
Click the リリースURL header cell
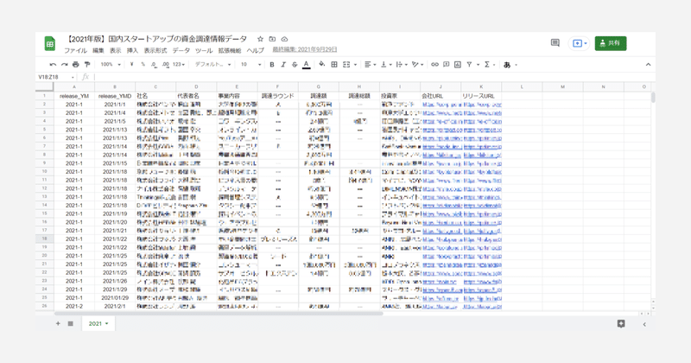click(481, 96)
